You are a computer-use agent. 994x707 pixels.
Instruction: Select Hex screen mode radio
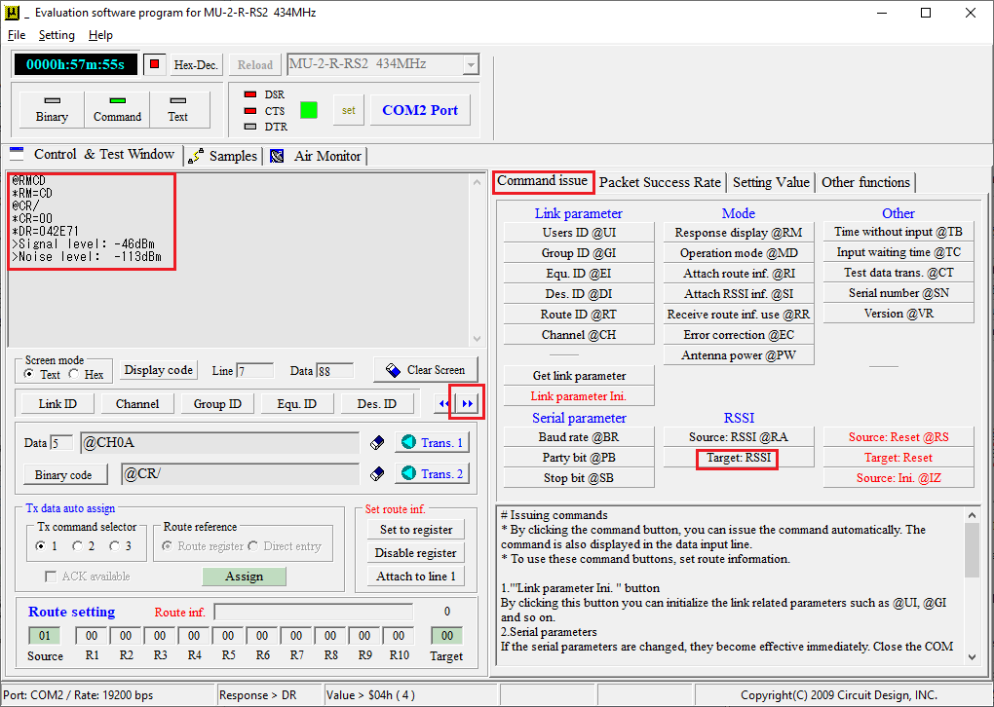pos(73,374)
